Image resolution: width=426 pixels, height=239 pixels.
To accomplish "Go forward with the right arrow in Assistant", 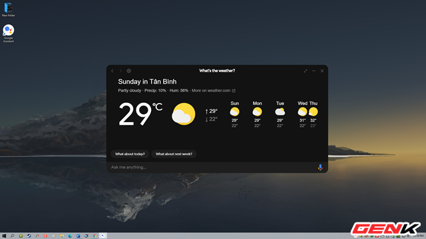I will (120, 71).
